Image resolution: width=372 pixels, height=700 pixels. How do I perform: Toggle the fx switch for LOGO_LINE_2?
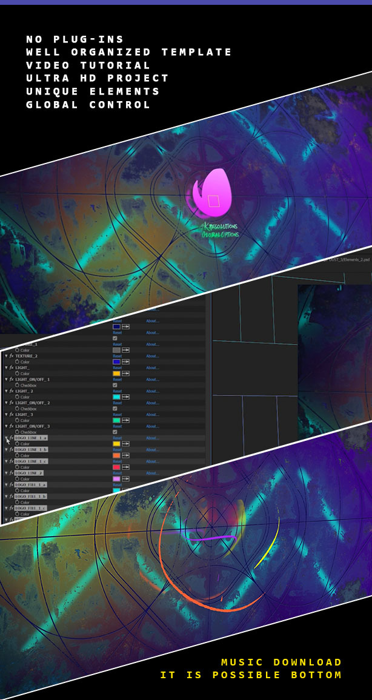click(12, 473)
